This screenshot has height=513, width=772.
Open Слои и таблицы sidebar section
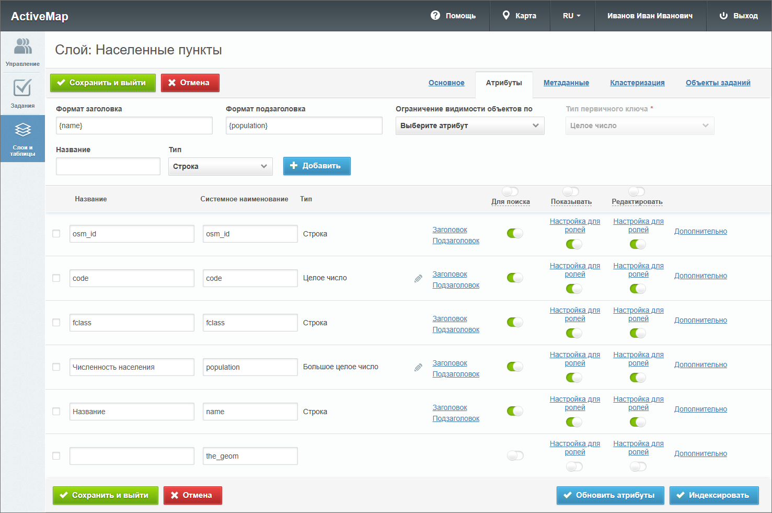[22, 139]
